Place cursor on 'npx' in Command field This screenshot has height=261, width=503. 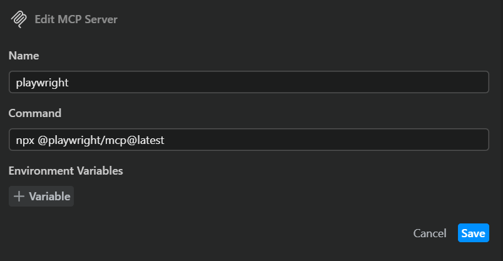click(25, 141)
